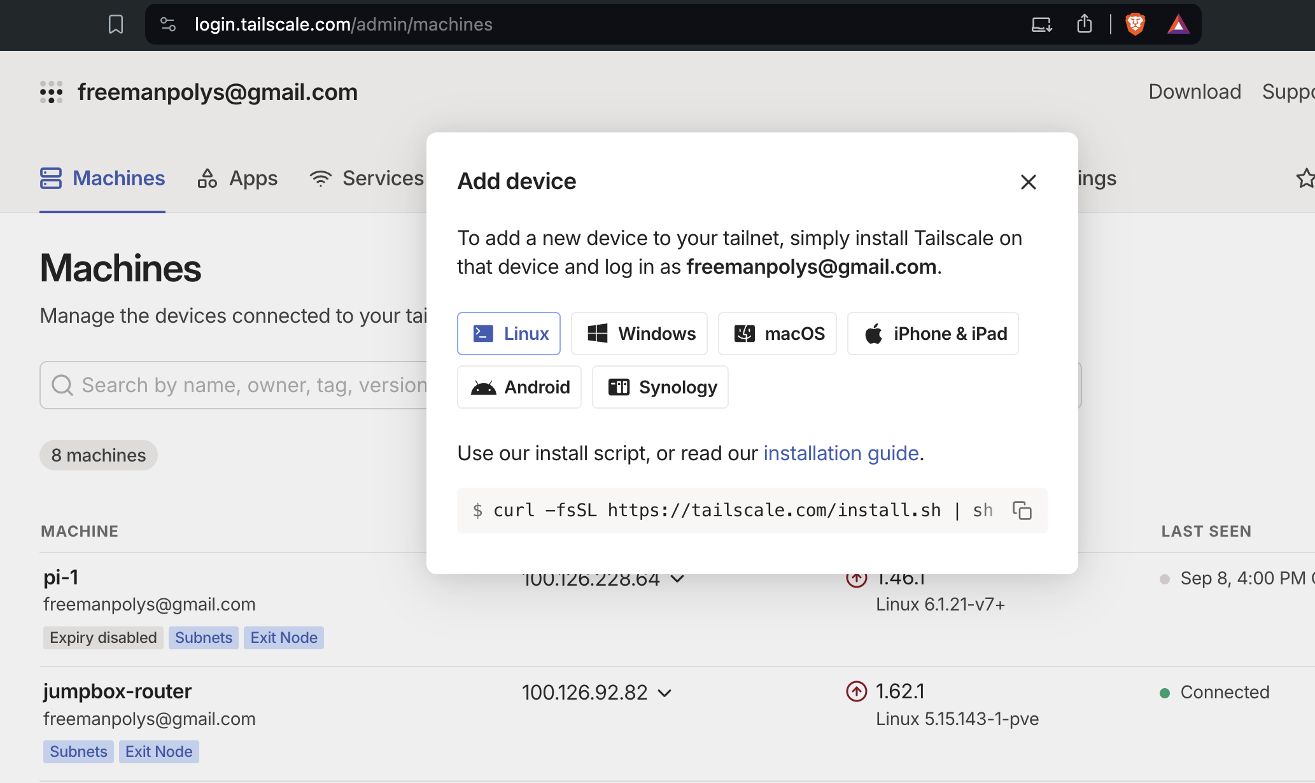
Task: Click pi-1 Subnets tag
Action: coord(204,638)
